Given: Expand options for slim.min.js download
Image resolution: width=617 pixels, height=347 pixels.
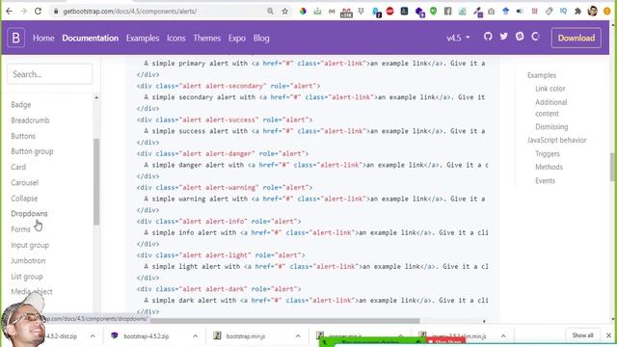Looking at the screenshot, I should (503, 336).
